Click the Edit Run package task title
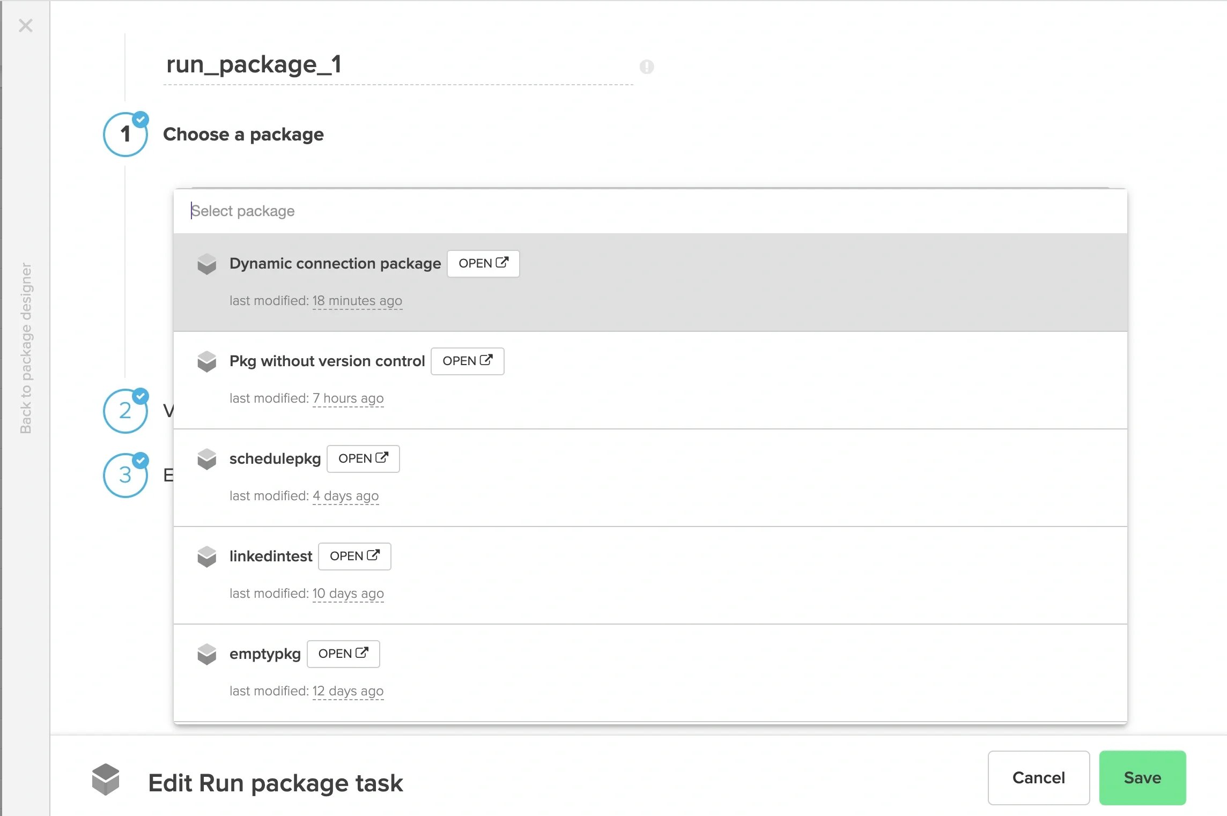The height and width of the screenshot is (816, 1227). pyautogui.click(x=275, y=783)
